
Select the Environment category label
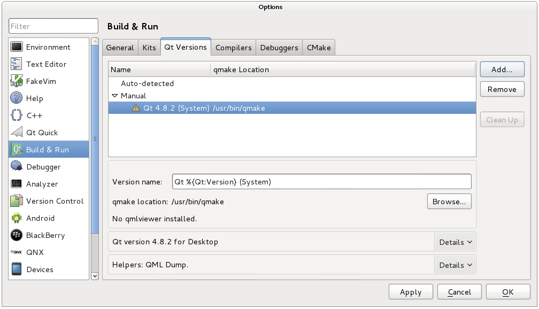click(48, 47)
